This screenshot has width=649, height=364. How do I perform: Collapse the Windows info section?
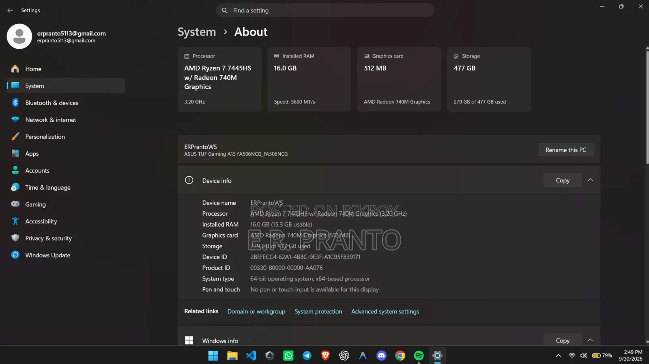[590, 340]
